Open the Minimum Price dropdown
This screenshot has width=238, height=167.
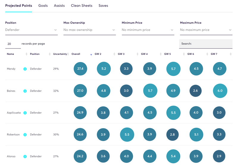[x=148, y=30]
